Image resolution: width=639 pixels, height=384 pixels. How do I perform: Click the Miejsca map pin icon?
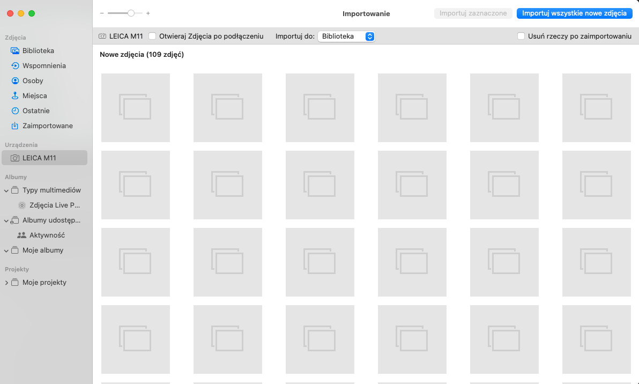(x=15, y=96)
